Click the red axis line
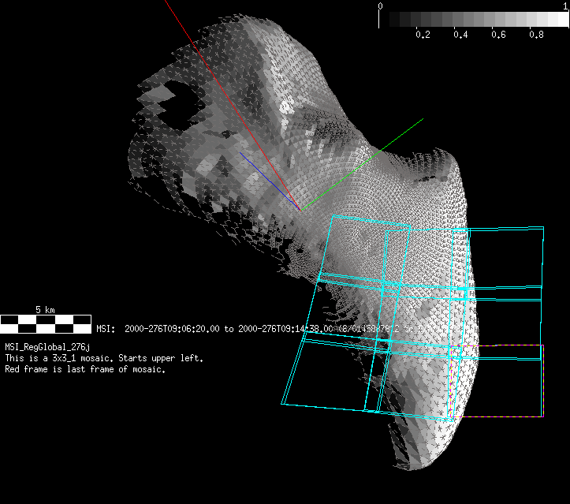 (233, 106)
